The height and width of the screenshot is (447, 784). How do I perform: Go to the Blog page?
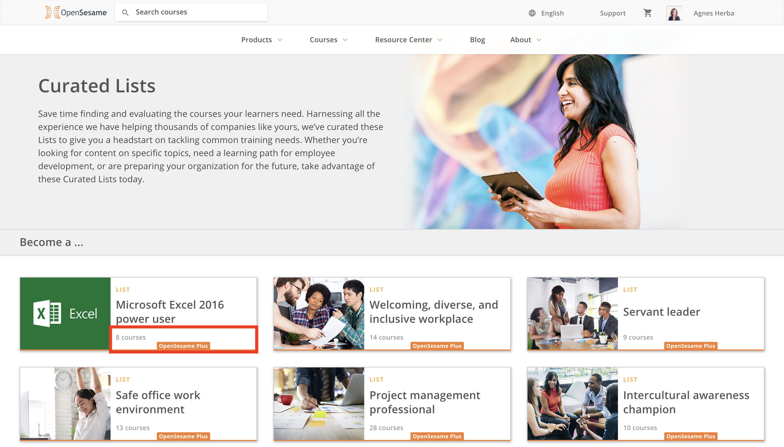pos(477,40)
